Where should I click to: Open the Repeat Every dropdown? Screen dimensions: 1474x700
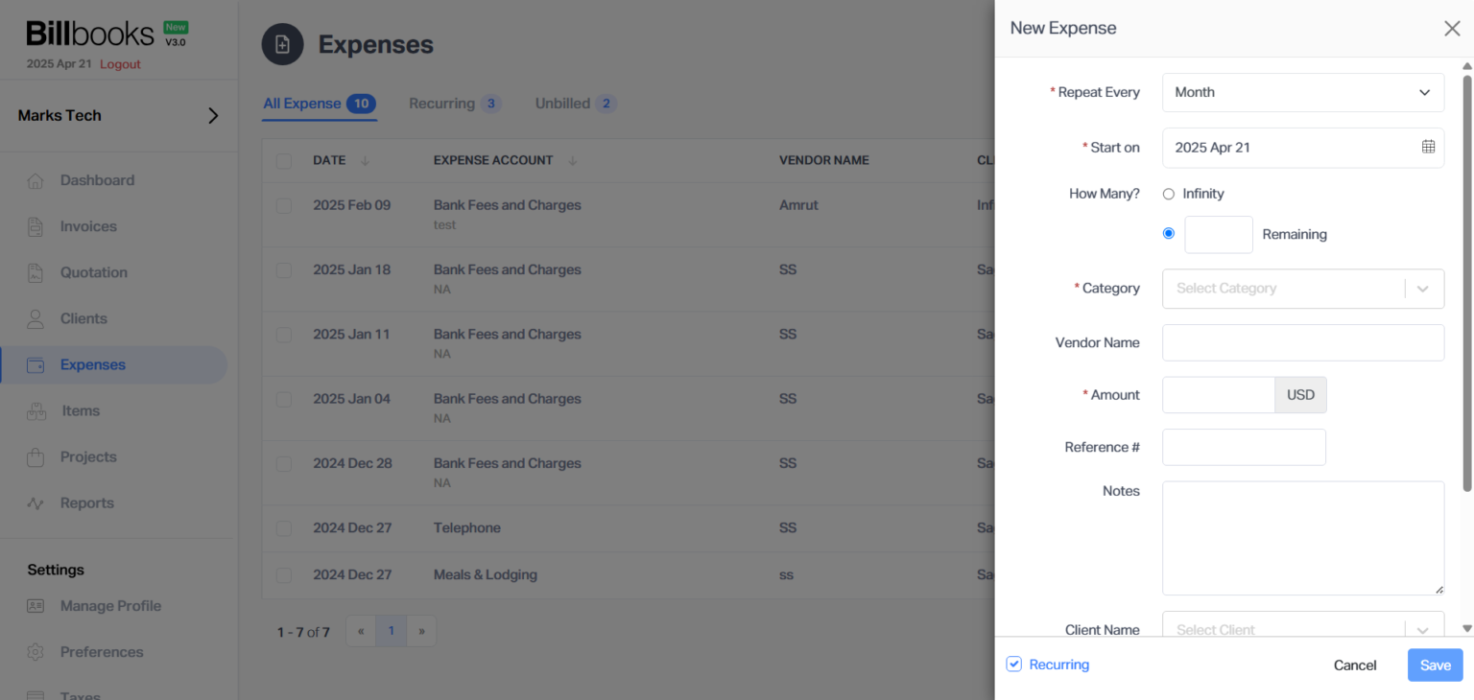point(1302,92)
